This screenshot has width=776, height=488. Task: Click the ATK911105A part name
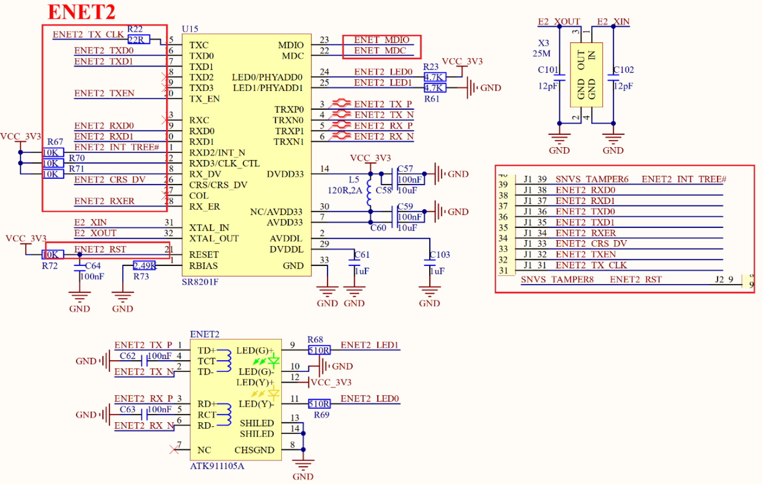217,466
